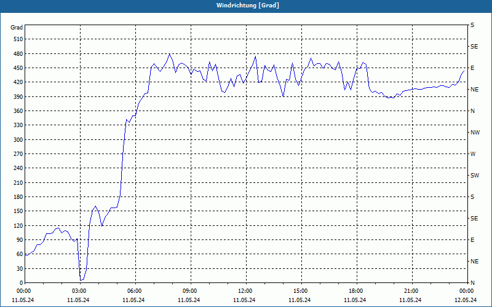This screenshot has height=307, width=492.
Task: Select the 30 y-axis value
Action: click(20, 268)
